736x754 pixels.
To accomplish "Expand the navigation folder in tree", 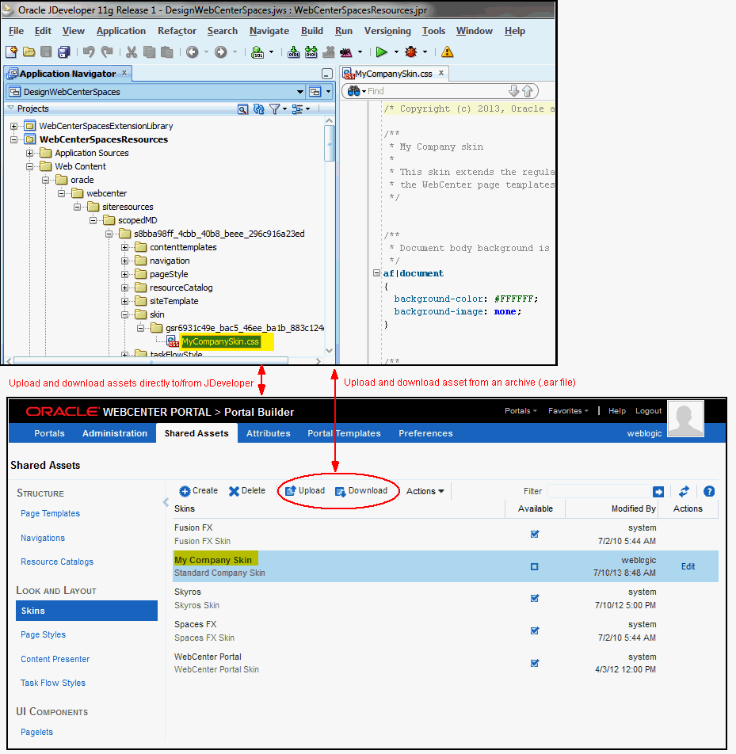I will click(124, 261).
